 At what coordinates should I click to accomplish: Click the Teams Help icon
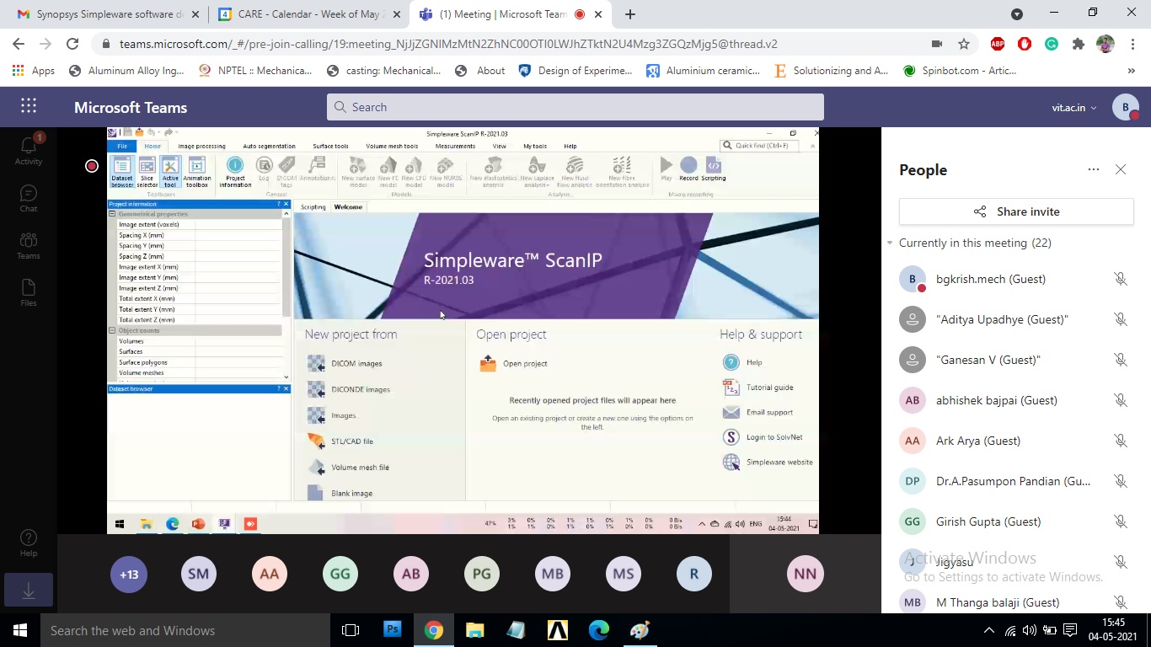point(28,543)
